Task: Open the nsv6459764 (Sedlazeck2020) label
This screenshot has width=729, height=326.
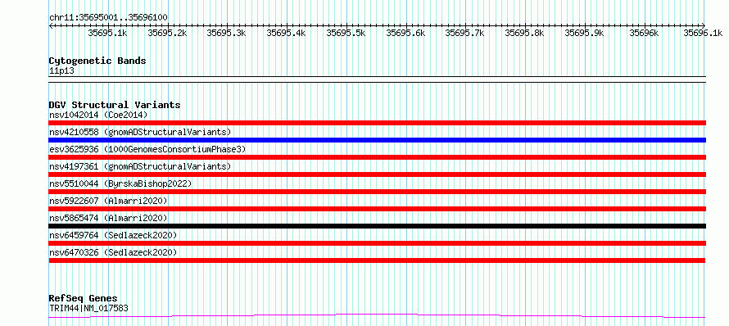Action: tap(113, 235)
